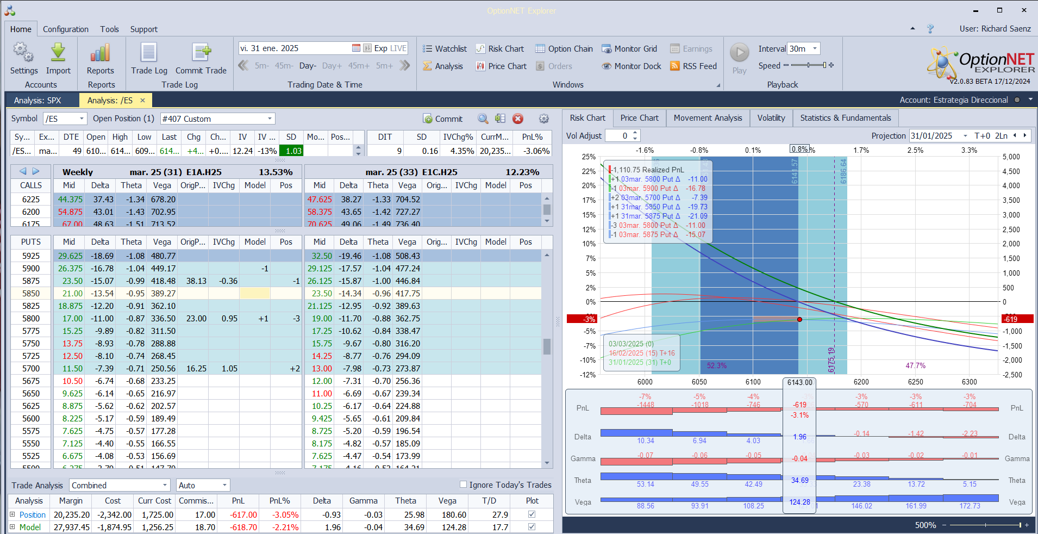Image resolution: width=1038 pixels, height=534 pixels.
Task: Open the Risk Chart window from ribbon
Action: pos(500,49)
